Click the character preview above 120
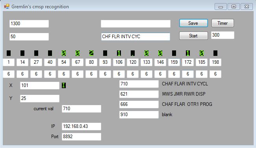The height and width of the screenshot is (148, 256). coord(133,53)
